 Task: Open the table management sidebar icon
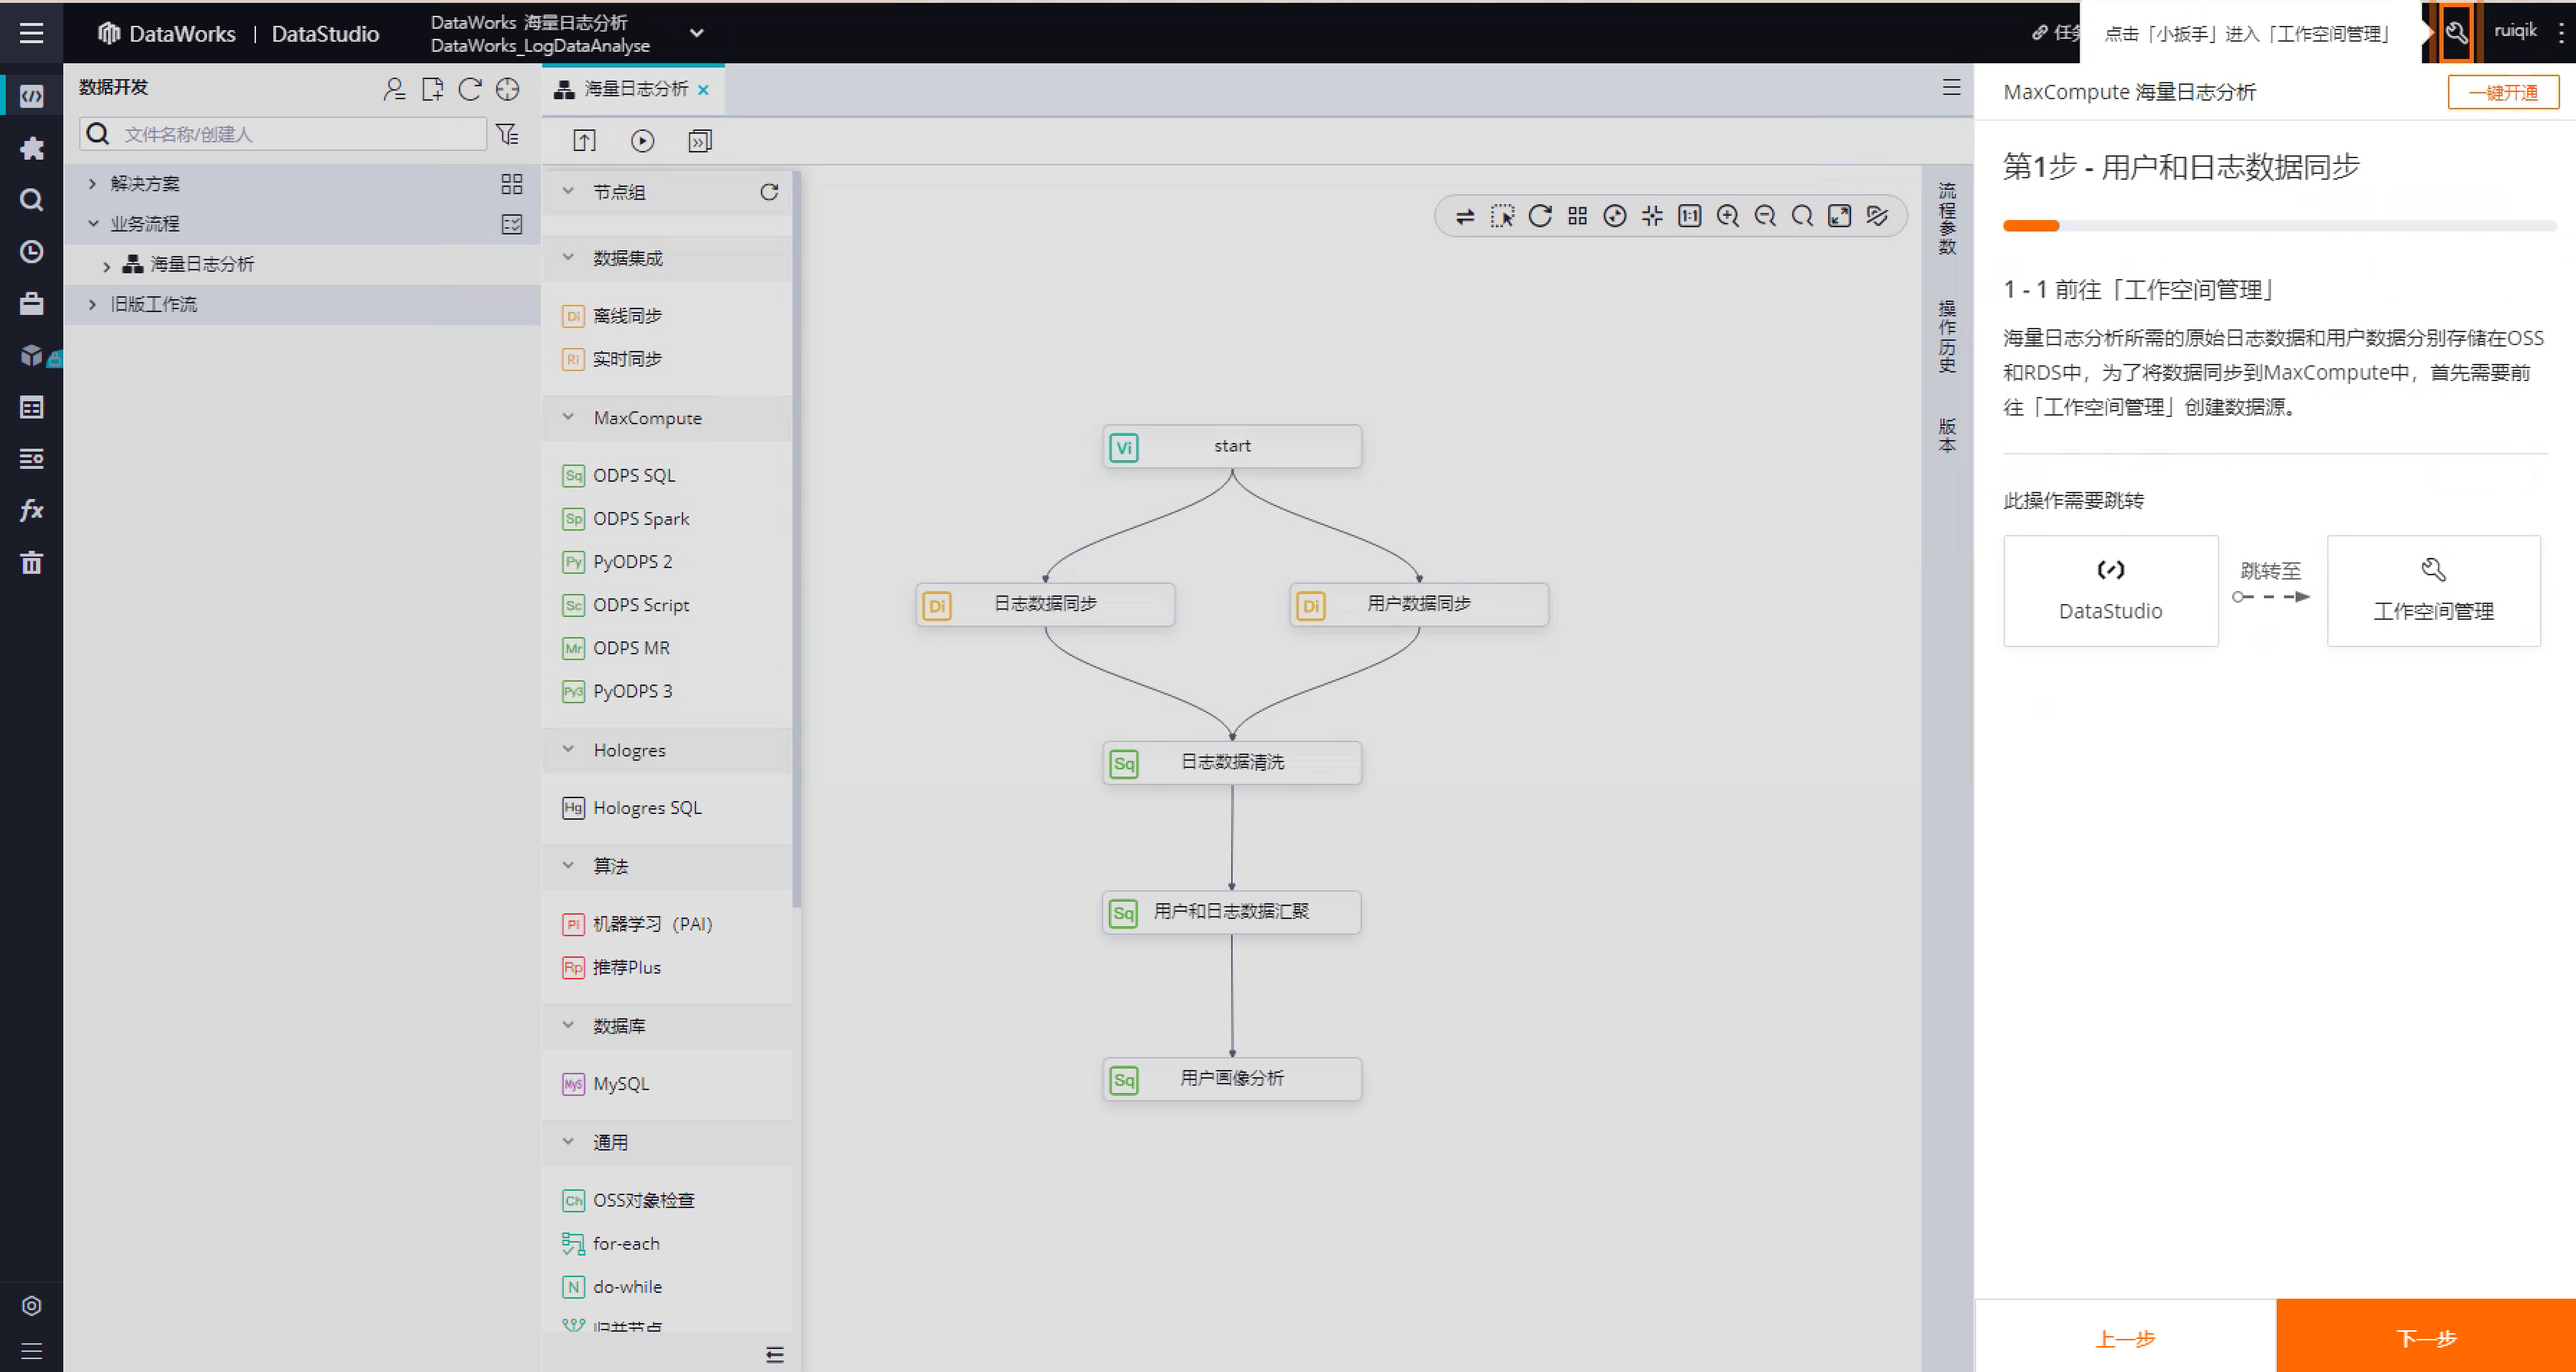coord(31,407)
